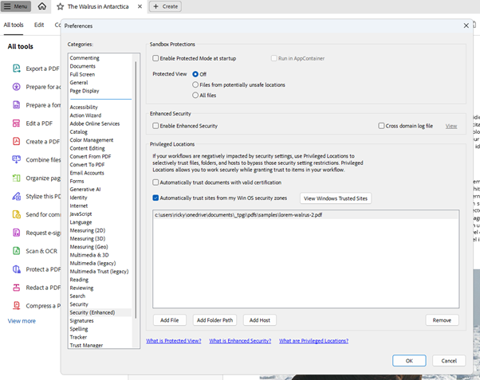This screenshot has width=480, height=380.
Task: Go to Home via house icon
Action: click(42, 6)
